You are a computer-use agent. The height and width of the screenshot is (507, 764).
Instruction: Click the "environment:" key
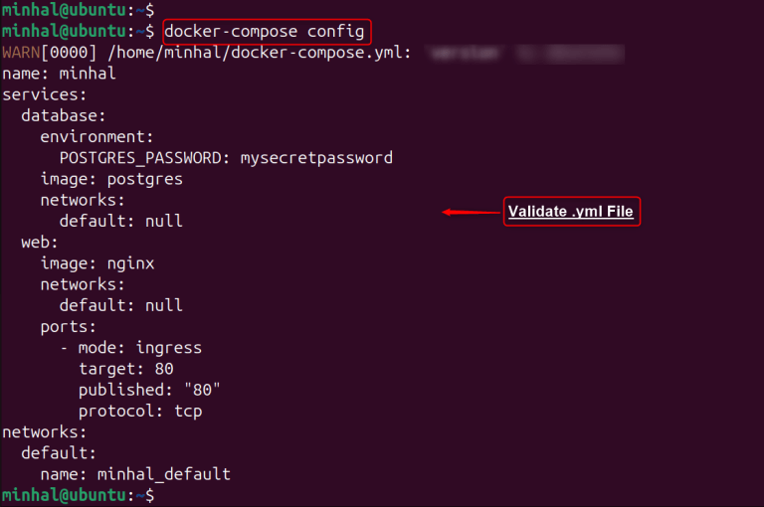point(97,136)
